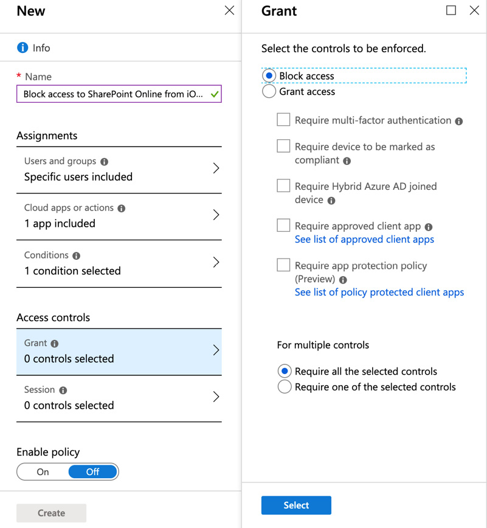Click info icon next to Conditions
The image size is (487, 528).
77,255
